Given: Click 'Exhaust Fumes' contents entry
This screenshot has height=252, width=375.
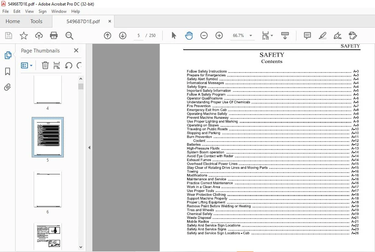Looking at the screenshot, I should click(199, 160).
